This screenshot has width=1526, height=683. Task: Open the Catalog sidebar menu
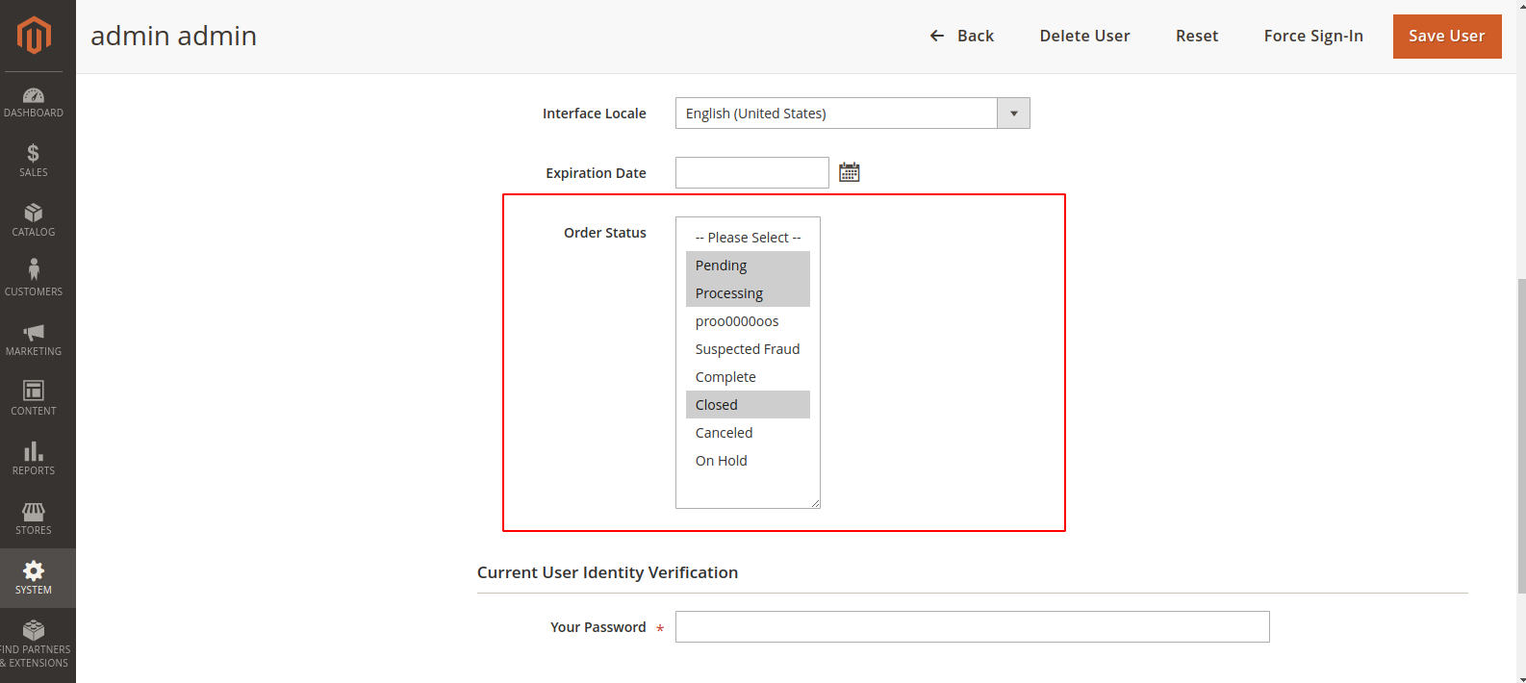pos(34,220)
